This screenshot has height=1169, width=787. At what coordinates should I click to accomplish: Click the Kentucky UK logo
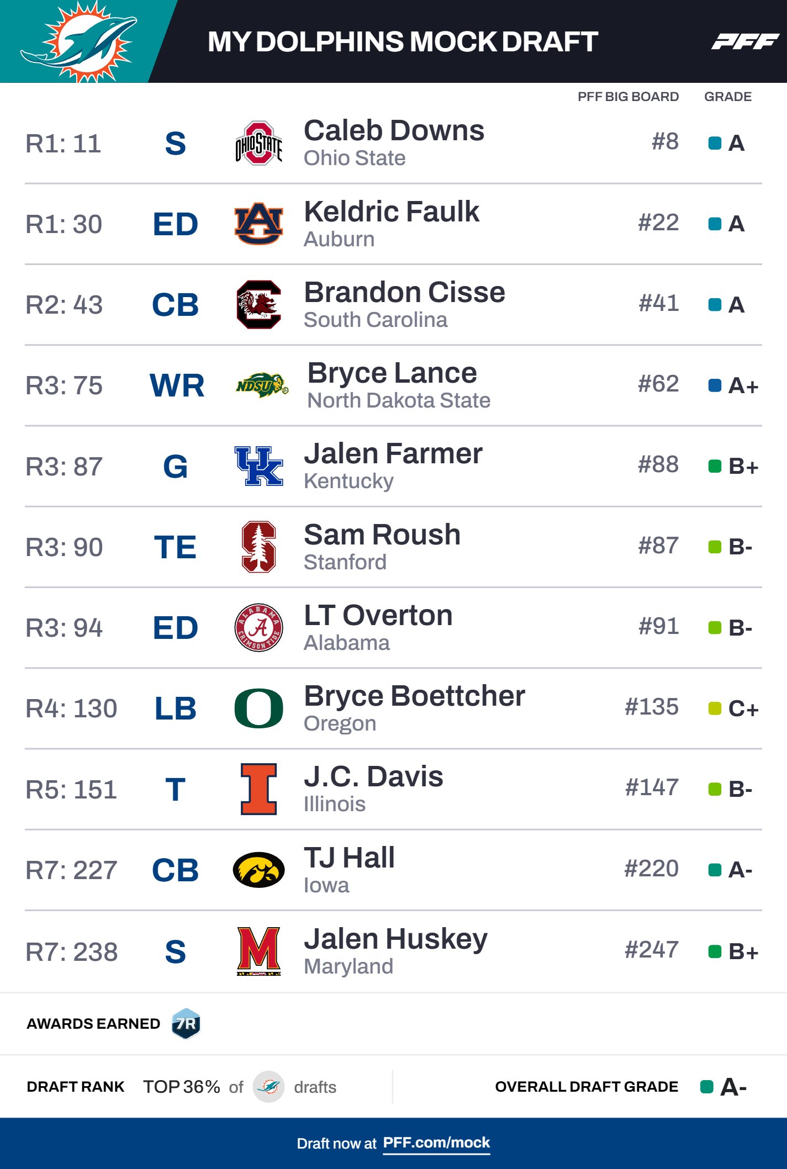[258, 466]
